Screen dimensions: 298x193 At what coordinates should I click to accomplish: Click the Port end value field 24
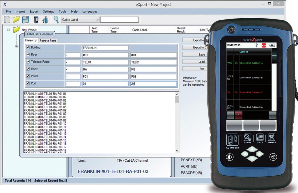pyautogui.click(x=153, y=84)
